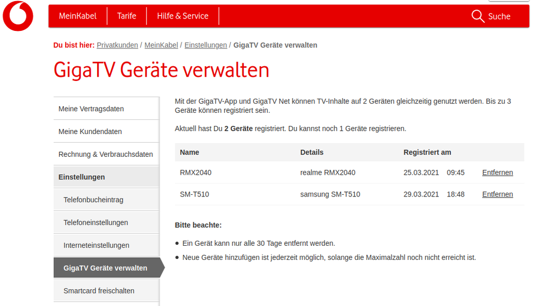Click the 25.03.2021 registration date

point(421,173)
